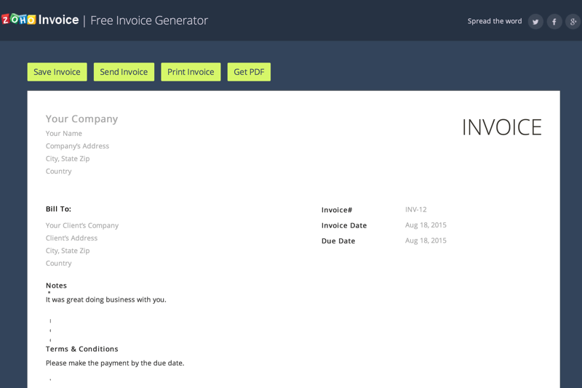582x388 pixels.
Task: Edit company City, State Zip field above Bill To
Action: 68,158
